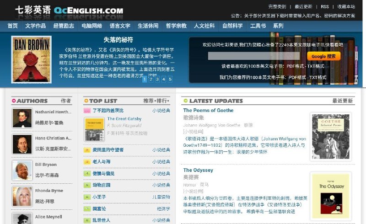The image size is (366, 224).
Task: Open the Nathaniel Hawth... author link
Action: tap(53, 112)
